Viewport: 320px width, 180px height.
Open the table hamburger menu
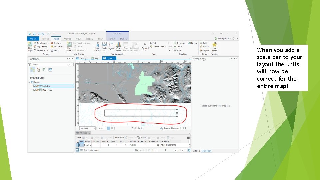[x=188, y=138]
